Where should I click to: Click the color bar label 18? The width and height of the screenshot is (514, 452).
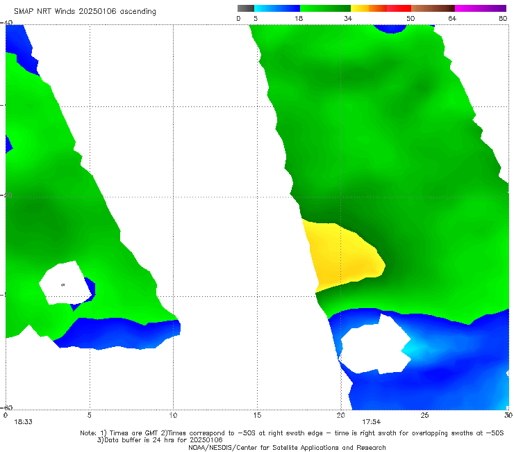299,19
